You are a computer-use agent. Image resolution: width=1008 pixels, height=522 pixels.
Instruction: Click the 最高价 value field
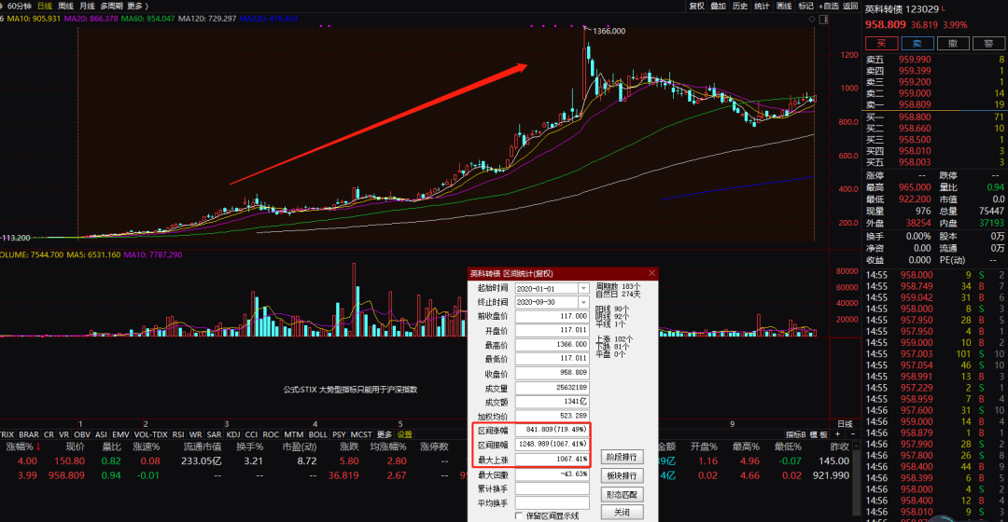coord(553,344)
